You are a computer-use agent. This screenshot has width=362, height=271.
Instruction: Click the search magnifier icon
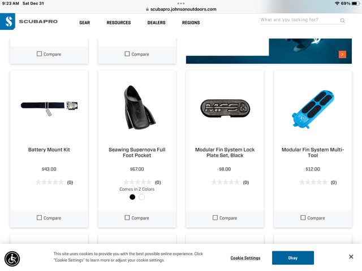pyautogui.click(x=342, y=21)
